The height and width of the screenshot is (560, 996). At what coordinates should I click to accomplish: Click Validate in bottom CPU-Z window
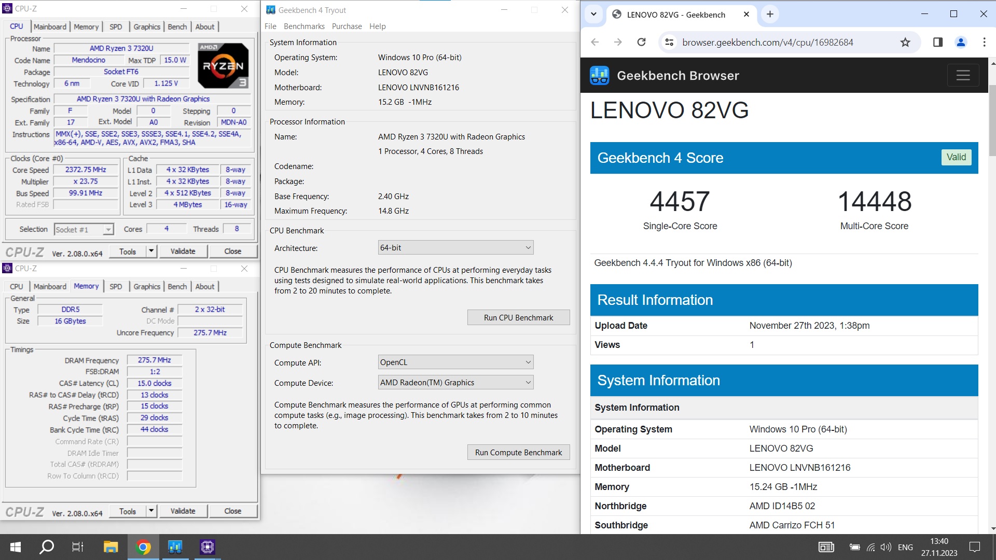point(183,511)
